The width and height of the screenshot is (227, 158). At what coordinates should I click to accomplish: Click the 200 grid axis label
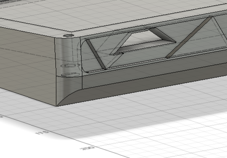(x=87, y=148)
